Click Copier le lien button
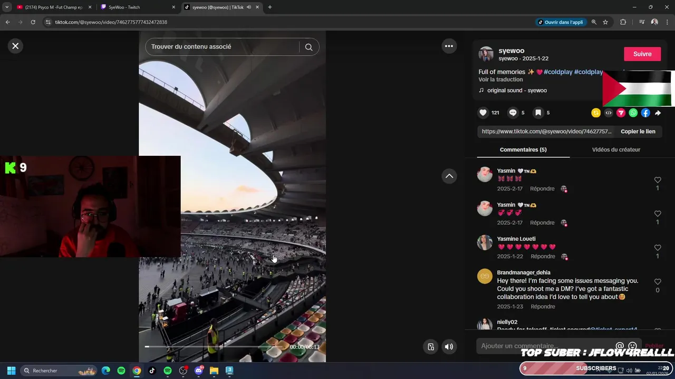The height and width of the screenshot is (379, 675). (638, 132)
